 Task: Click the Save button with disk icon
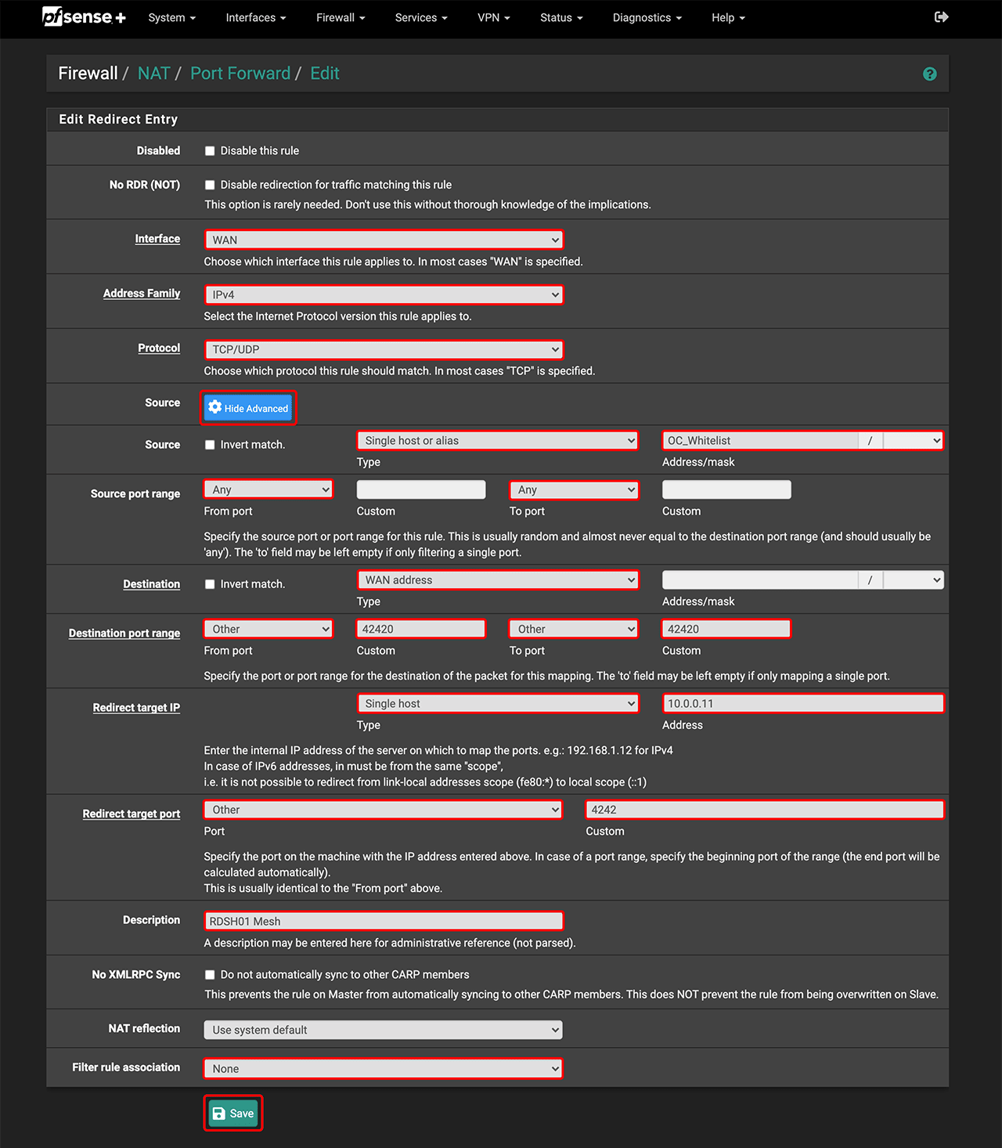[233, 1113]
